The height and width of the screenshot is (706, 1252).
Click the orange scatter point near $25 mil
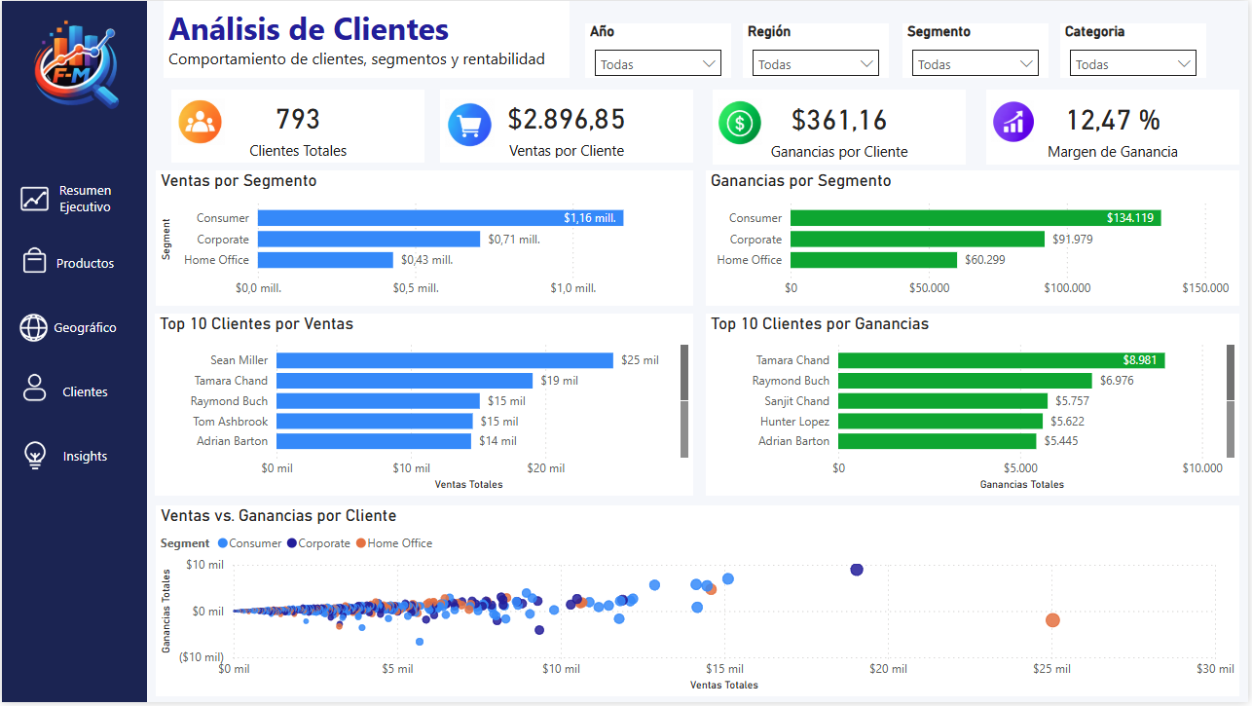coord(1052,620)
